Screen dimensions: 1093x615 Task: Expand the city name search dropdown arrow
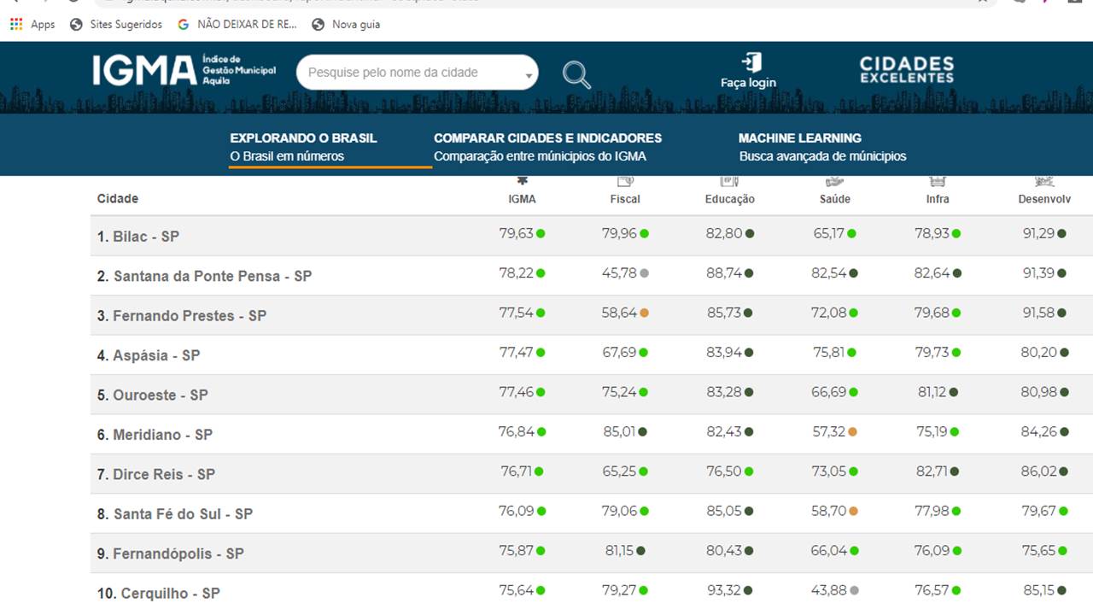click(x=529, y=75)
